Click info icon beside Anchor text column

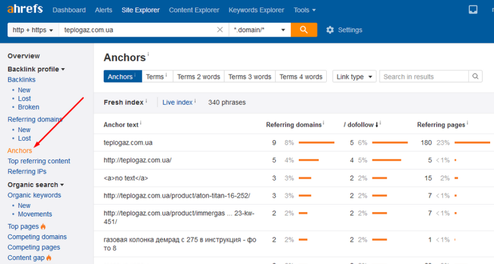tap(140, 123)
